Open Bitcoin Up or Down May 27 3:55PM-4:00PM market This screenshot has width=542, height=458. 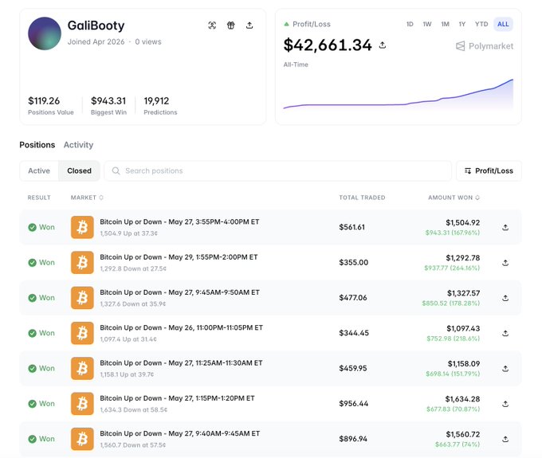click(x=179, y=221)
